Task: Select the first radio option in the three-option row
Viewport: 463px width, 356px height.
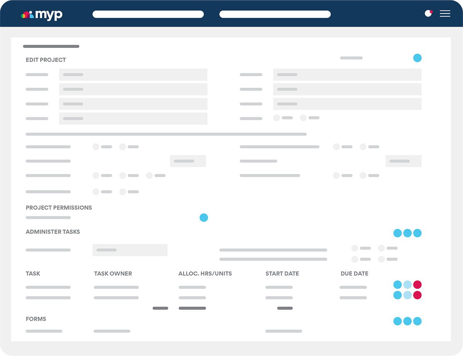Action: tap(96, 175)
